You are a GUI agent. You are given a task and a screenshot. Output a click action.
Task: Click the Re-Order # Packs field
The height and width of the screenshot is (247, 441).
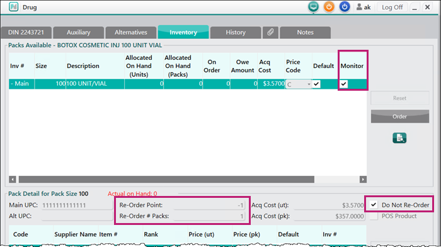click(209, 216)
